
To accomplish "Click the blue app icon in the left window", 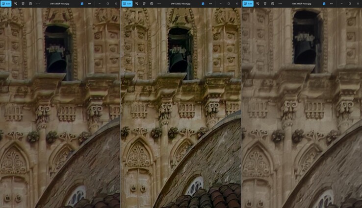I will pos(82,3).
